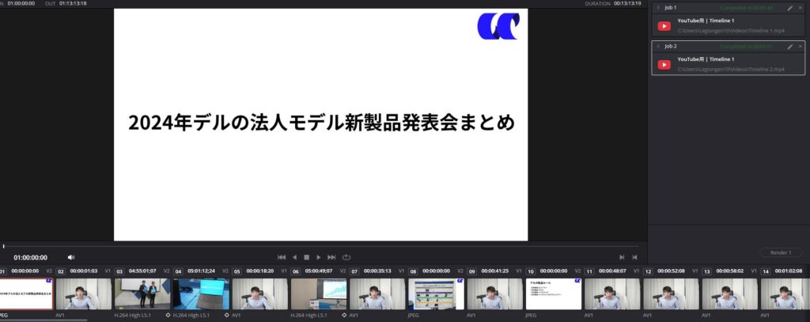Select clip 01 title slide thumbnail

[26, 294]
